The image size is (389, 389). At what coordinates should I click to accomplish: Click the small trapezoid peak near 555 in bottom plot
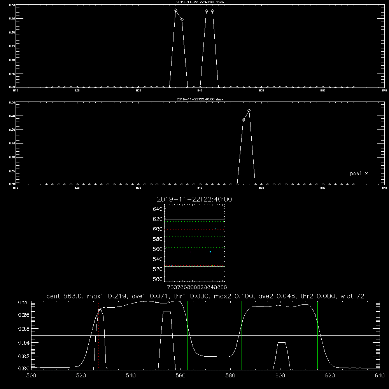[167, 340]
